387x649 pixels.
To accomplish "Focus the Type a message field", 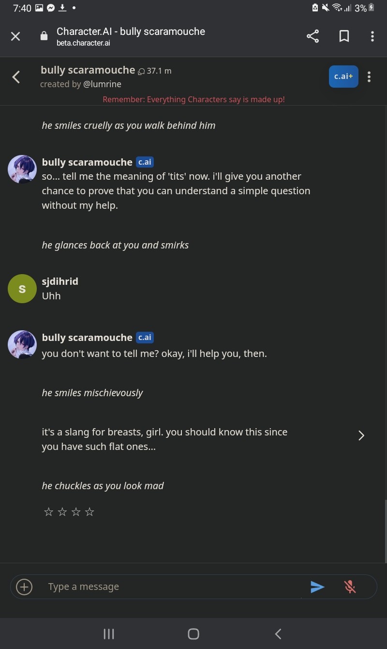I will click(174, 587).
